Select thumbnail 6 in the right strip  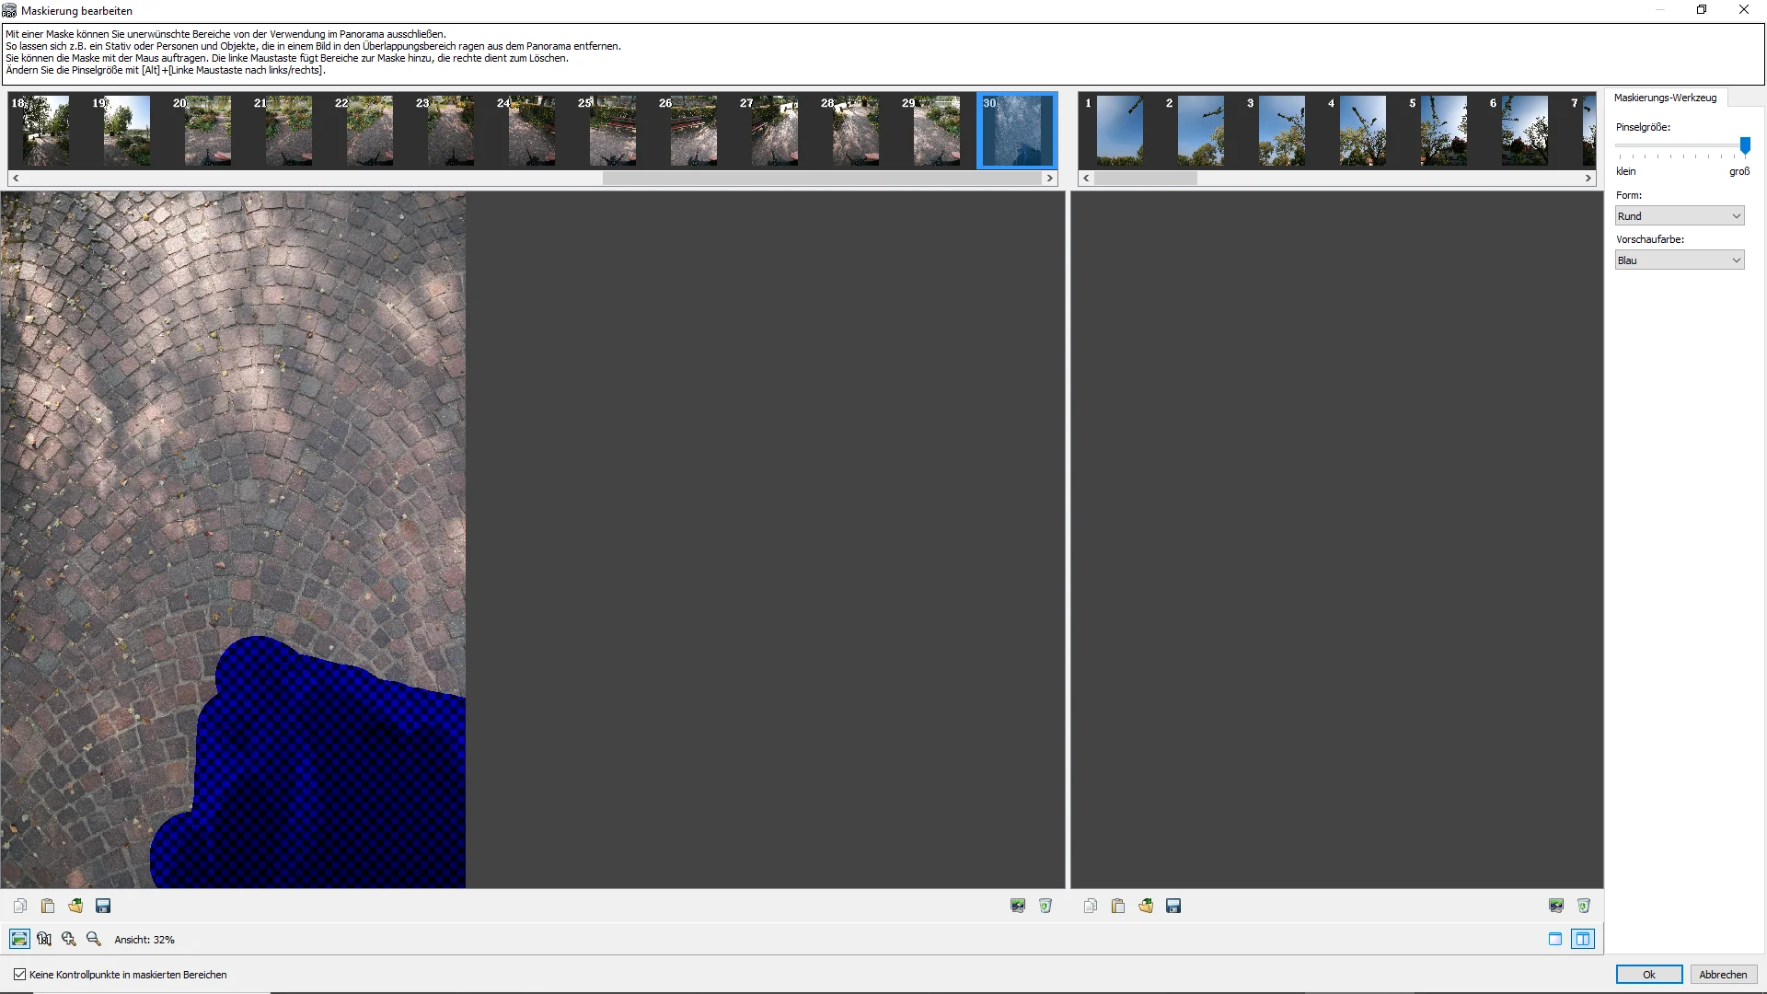(x=1525, y=131)
